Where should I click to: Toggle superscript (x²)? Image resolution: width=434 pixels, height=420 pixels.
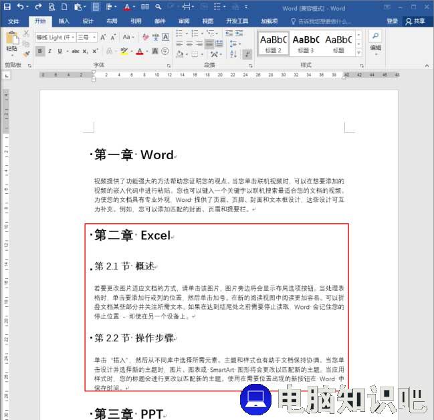tap(96, 51)
